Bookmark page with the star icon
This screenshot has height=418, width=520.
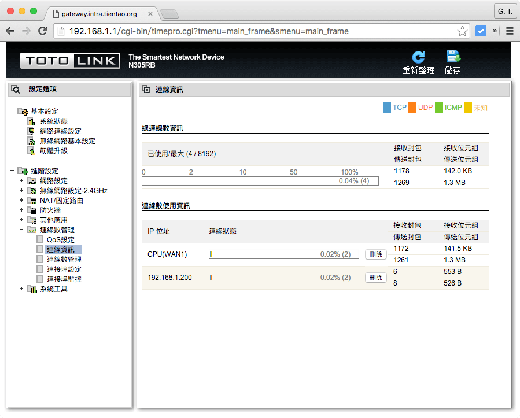click(x=462, y=31)
